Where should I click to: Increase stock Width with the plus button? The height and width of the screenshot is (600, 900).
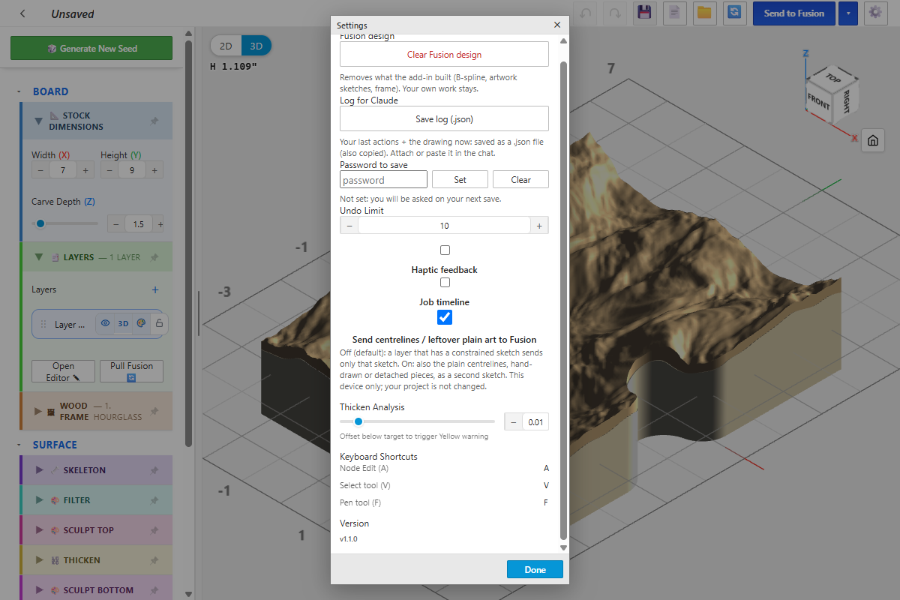pyautogui.click(x=85, y=171)
